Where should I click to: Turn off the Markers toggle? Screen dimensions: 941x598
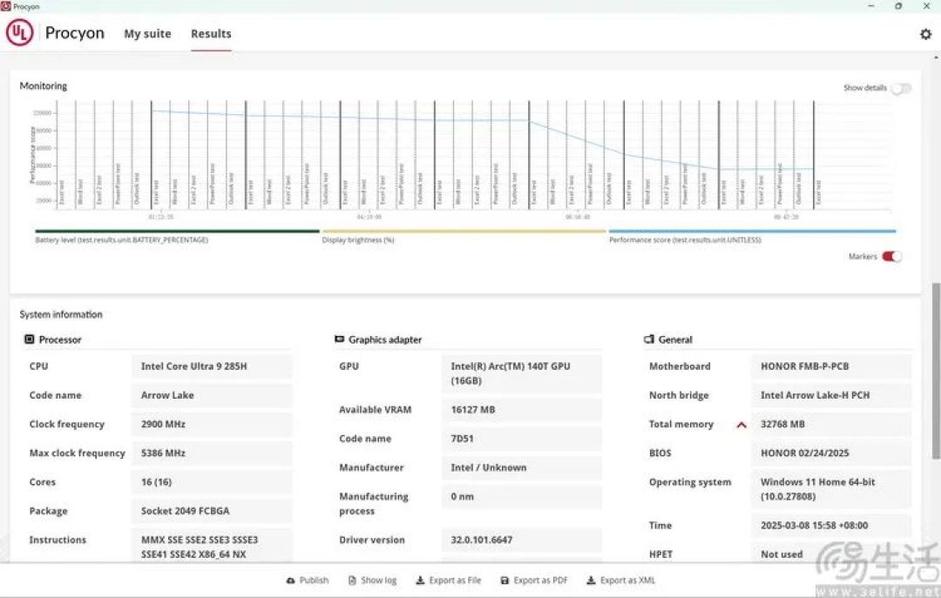point(892,257)
